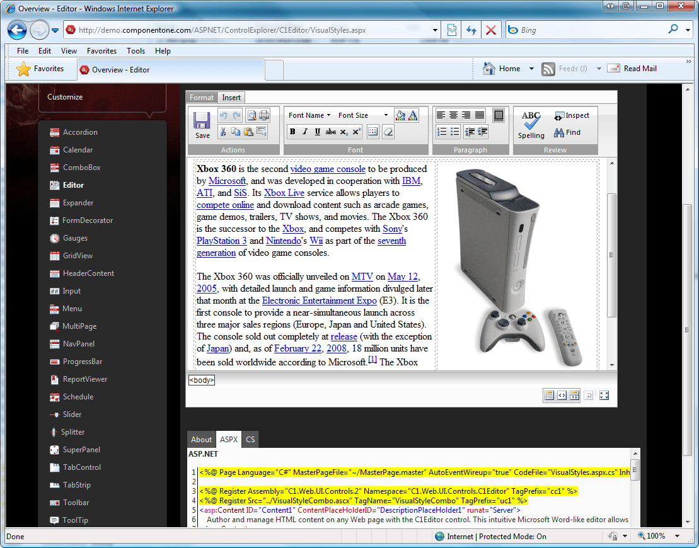Click the Word wrap icon
This screenshot has height=548, width=699.
coord(589,395)
